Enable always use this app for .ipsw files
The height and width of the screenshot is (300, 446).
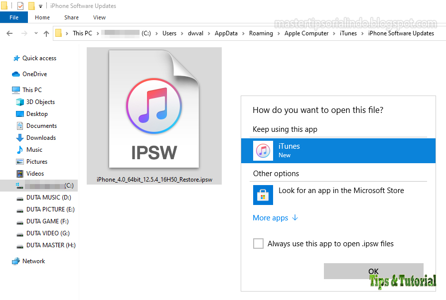click(258, 243)
